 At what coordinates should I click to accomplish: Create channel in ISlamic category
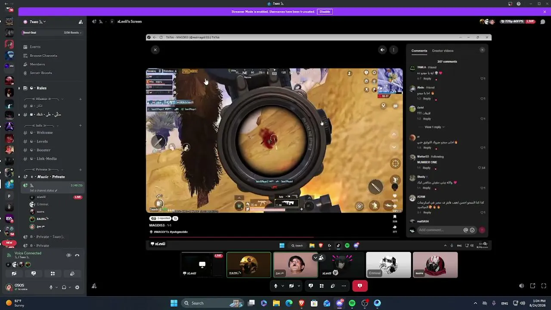[80, 99]
